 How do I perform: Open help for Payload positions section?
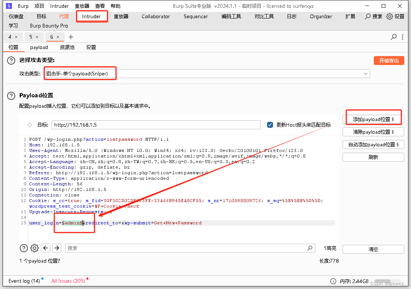11,96
